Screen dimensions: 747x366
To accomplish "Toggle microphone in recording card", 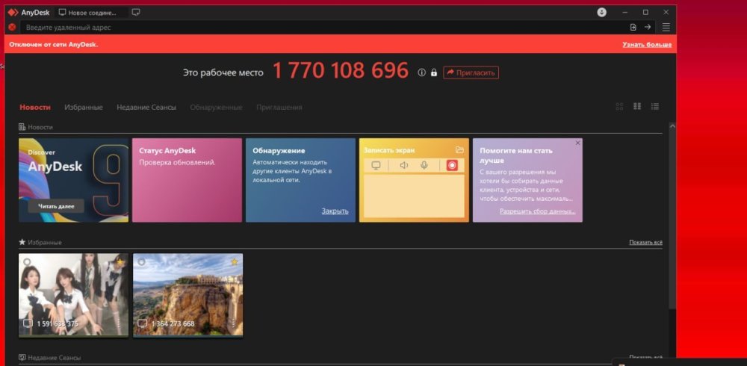I will click(424, 165).
